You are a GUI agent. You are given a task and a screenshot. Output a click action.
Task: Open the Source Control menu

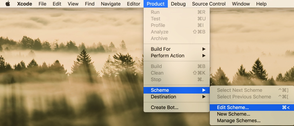pyautogui.click(x=209, y=4)
